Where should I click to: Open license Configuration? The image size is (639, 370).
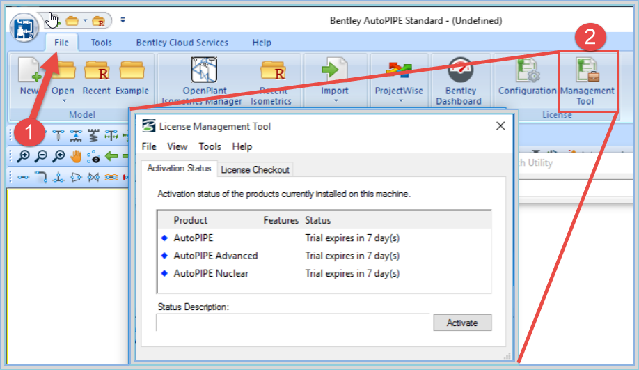click(528, 77)
